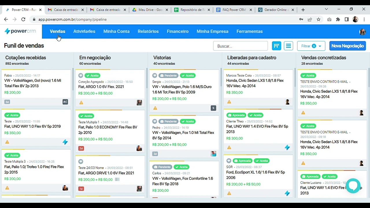Click the 1d badge on Teste 24/03 Nome card
This screenshot has height=208, width=370.
tap(81, 189)
